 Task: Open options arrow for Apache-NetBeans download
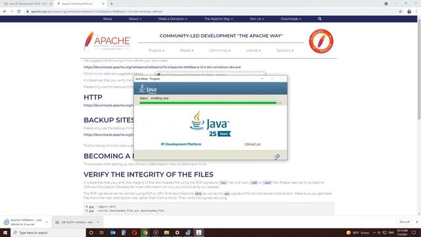(47, 223)
